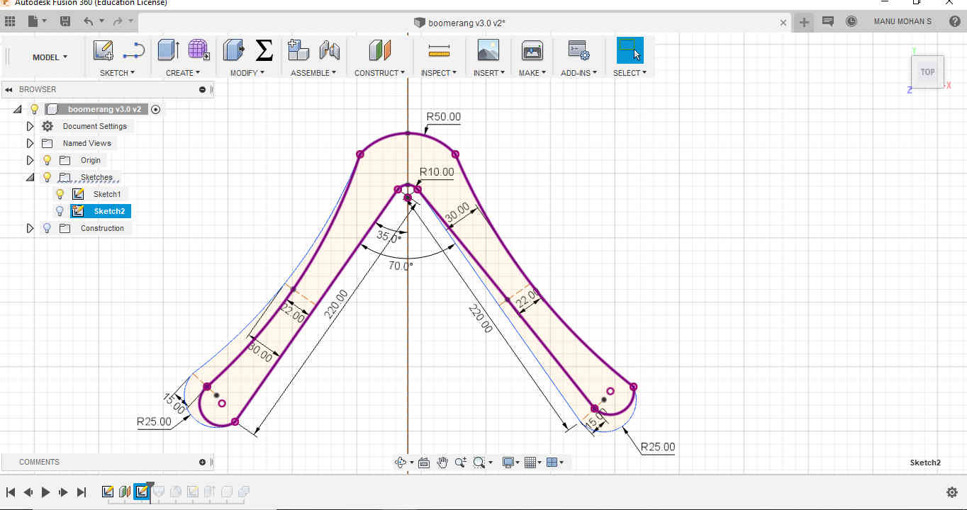Click the Orbit navigation icon
Screen dimensions: 967x510
coord(401,463)
